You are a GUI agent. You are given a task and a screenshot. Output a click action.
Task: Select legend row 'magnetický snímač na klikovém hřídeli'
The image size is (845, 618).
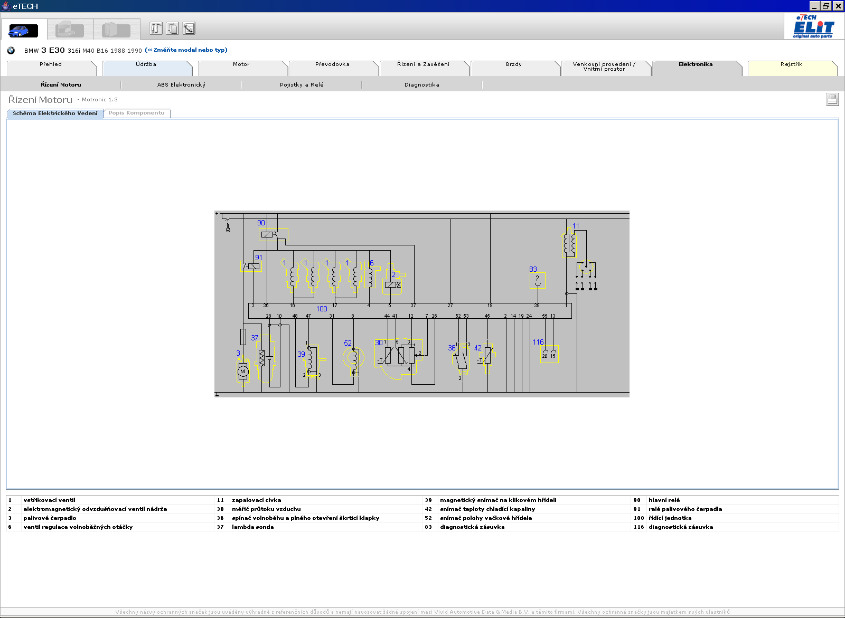click(527, 500)
